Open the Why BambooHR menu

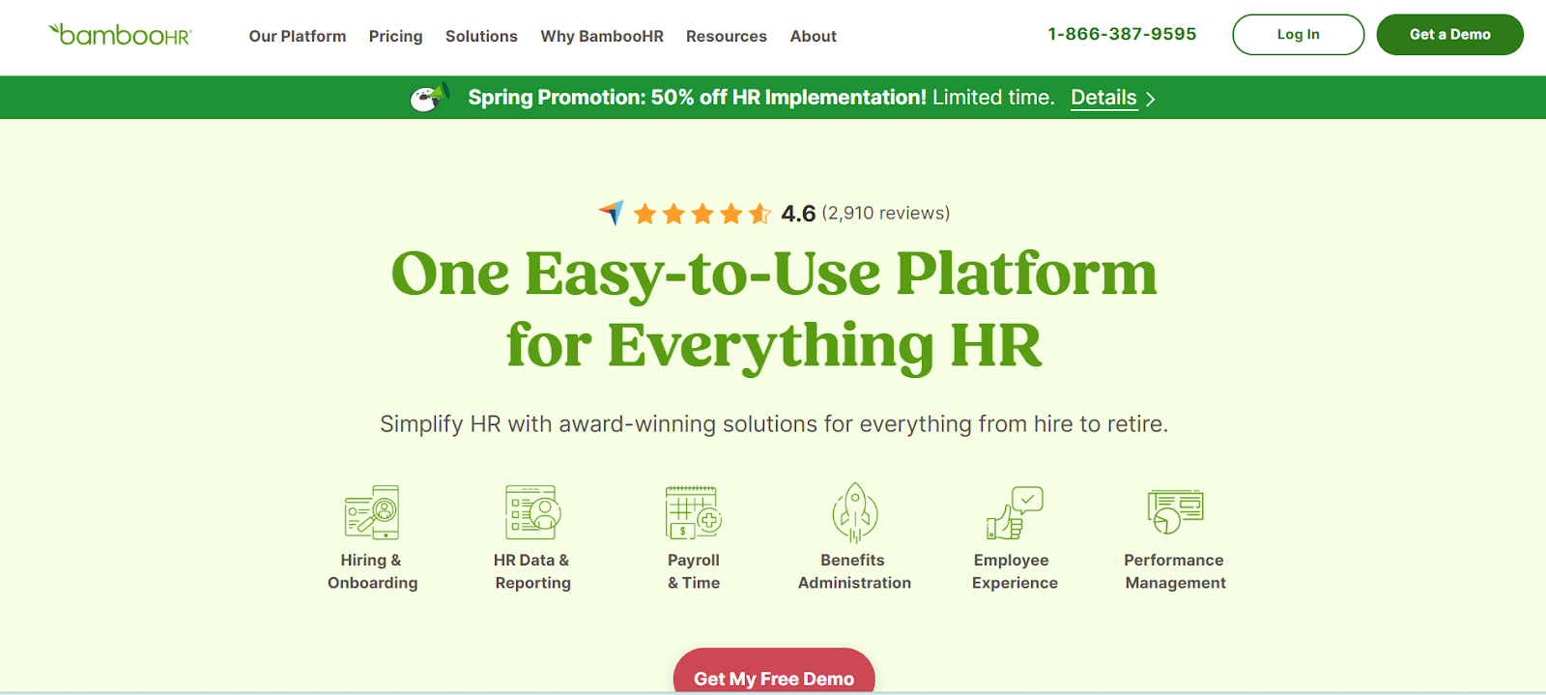pyautogui.click(x=602, y=36)
